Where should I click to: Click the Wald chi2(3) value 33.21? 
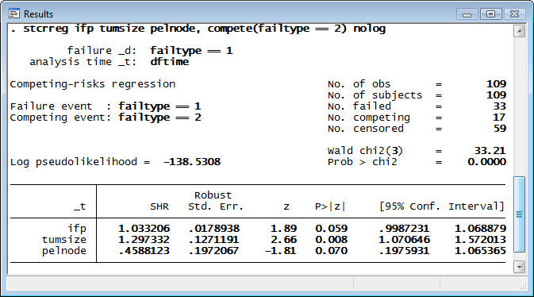coord(490,151)
